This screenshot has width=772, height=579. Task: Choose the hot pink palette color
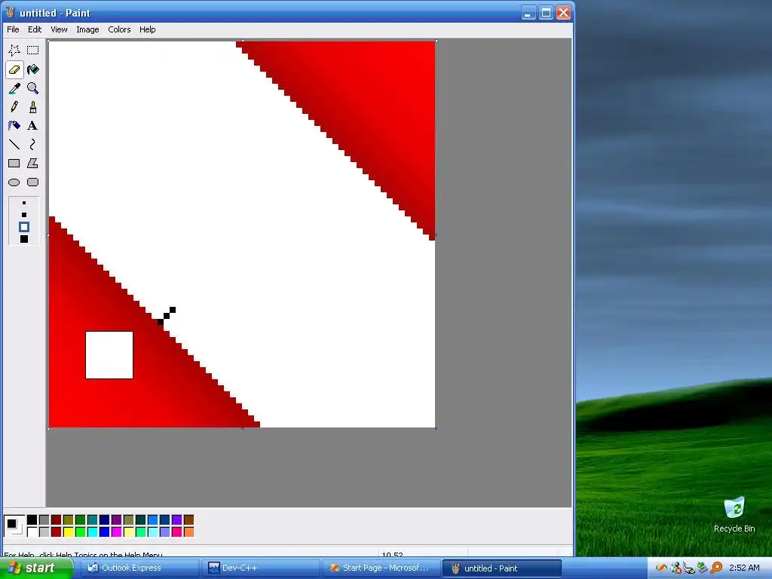coord(176,532)
